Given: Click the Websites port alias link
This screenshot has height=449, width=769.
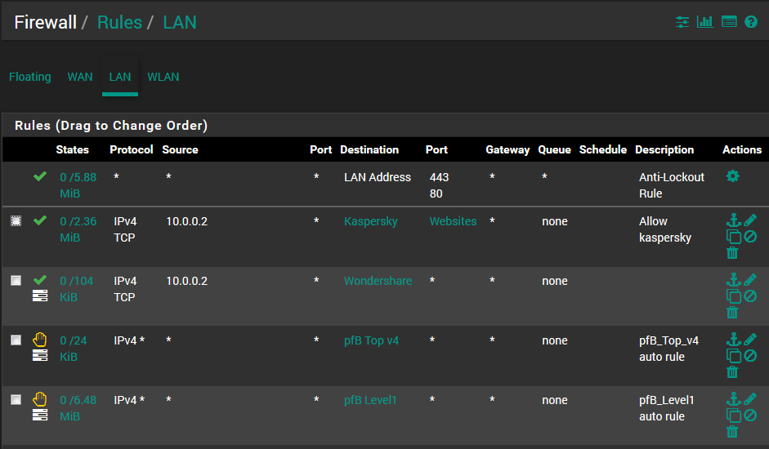Looking at the screenshot, I should click(x=453, y=221).
